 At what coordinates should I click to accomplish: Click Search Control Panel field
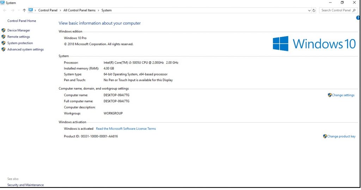[x=338, y=10]
